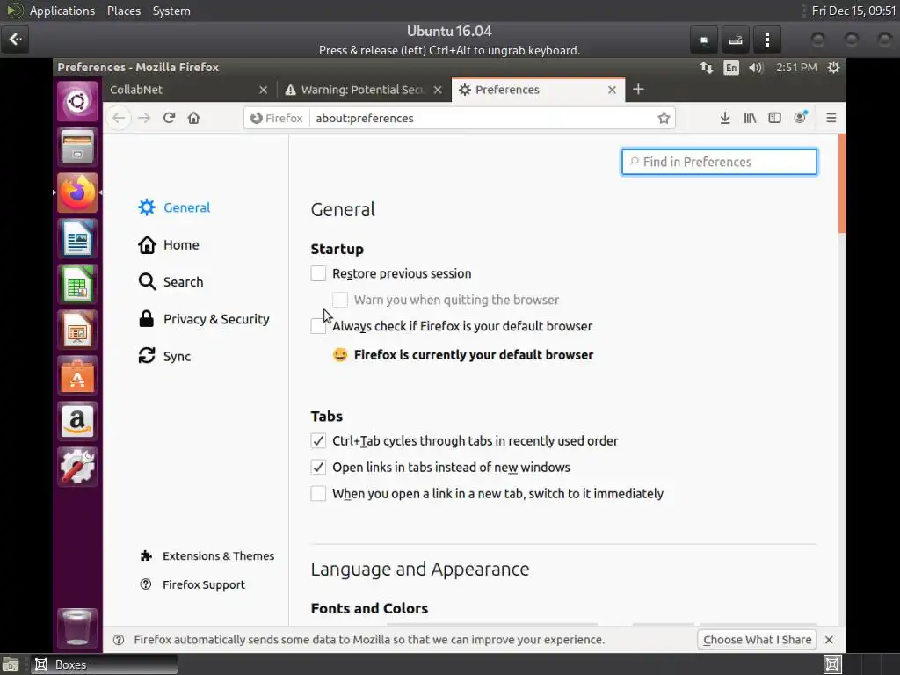
Task: Launch LibreOffice Writer from the dock
Action: click(x=77, y=238)
